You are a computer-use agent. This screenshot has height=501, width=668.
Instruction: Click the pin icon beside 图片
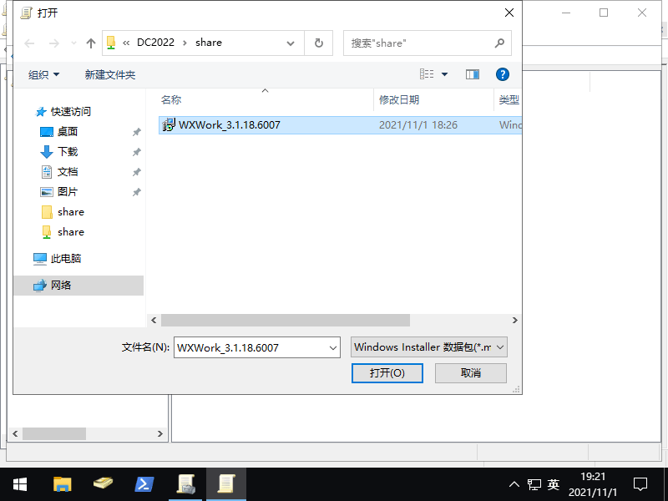pos(136,192)
